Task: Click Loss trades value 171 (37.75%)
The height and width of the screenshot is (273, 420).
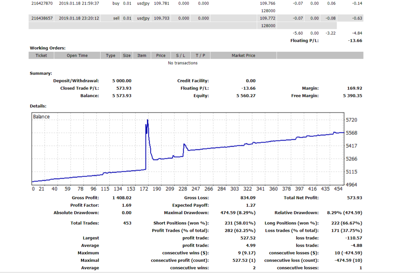Action: pos(347,231)
